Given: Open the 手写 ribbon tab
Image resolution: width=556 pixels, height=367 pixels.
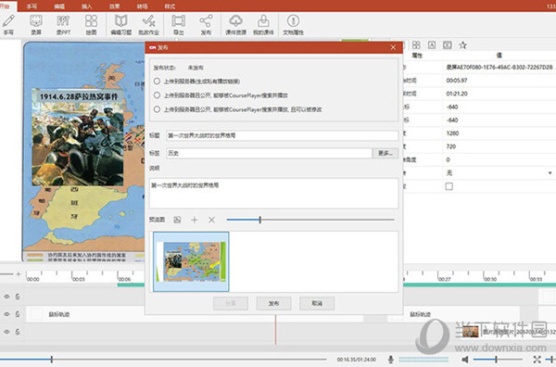Looking at the screenshot, I should (x=32, y=6).
